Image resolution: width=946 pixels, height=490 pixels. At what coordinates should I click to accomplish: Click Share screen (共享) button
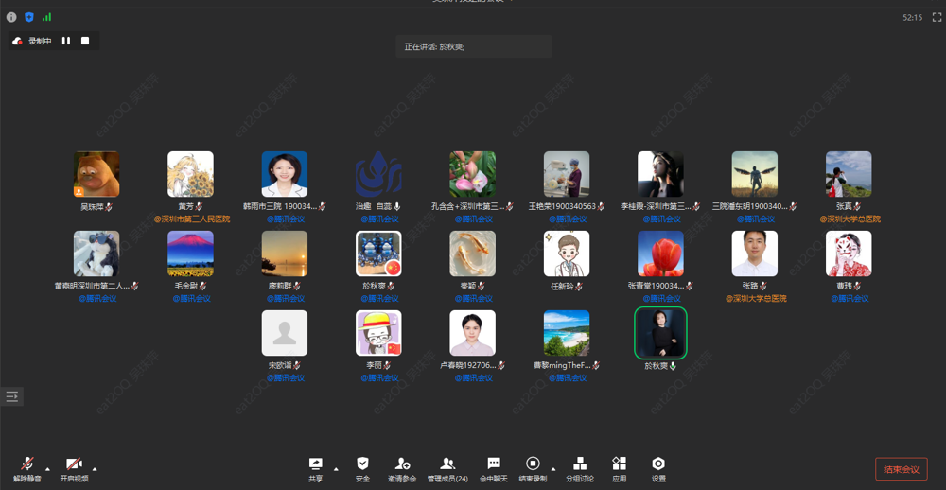tap(315, 468)
